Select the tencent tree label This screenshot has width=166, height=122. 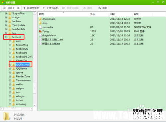click(x=17, y=37)
